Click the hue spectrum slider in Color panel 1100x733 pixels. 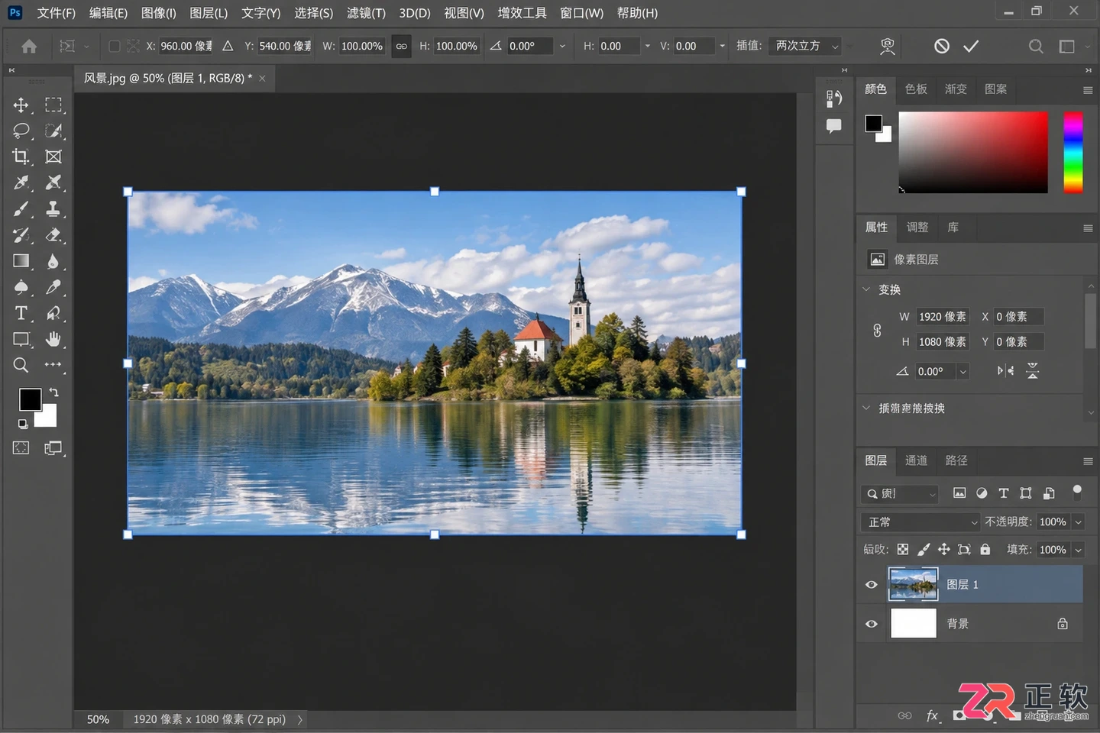click(x=1073, y=153)
